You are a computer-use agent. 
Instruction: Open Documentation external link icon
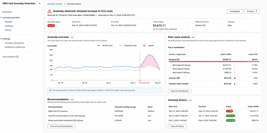point(17,57)
